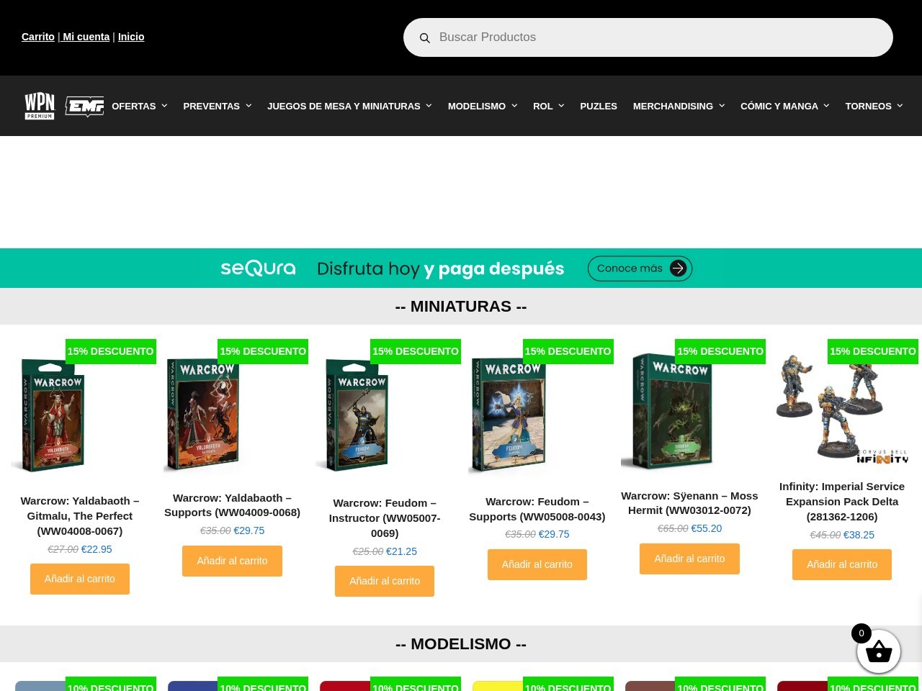922x691 pixels.
Task: Click the cart item counter badge showing 0
Action: [x=861, y=633]
